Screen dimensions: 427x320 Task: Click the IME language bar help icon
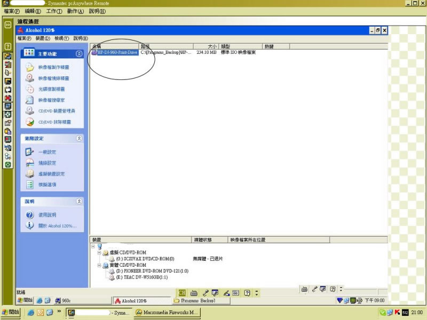pyautogui.click(x=247, y=293)
